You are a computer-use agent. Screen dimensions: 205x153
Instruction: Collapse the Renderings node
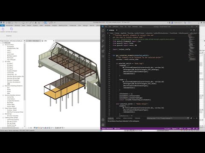(3, 114)
